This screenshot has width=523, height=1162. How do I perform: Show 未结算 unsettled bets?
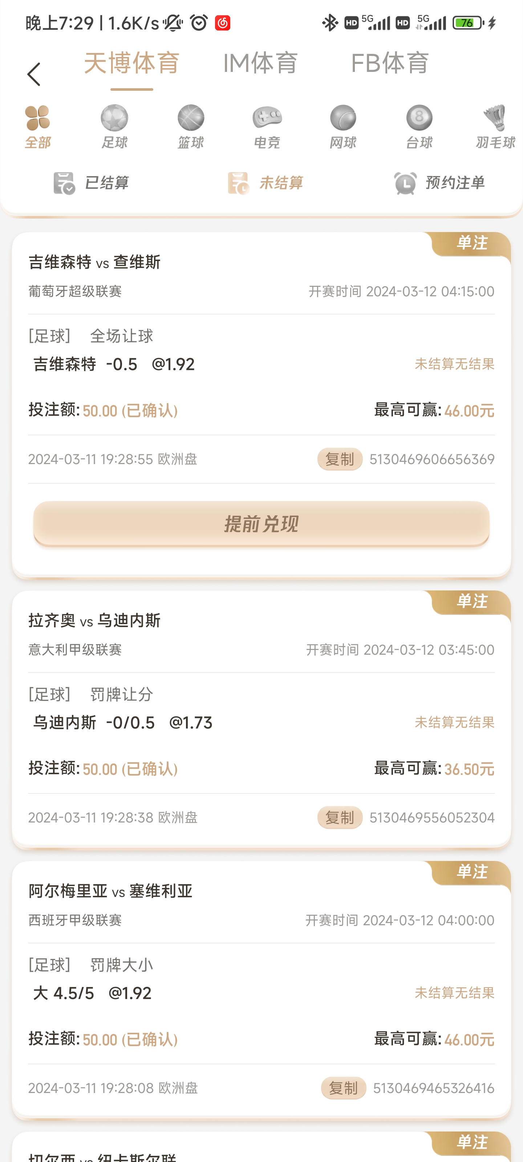coord(265,183)
